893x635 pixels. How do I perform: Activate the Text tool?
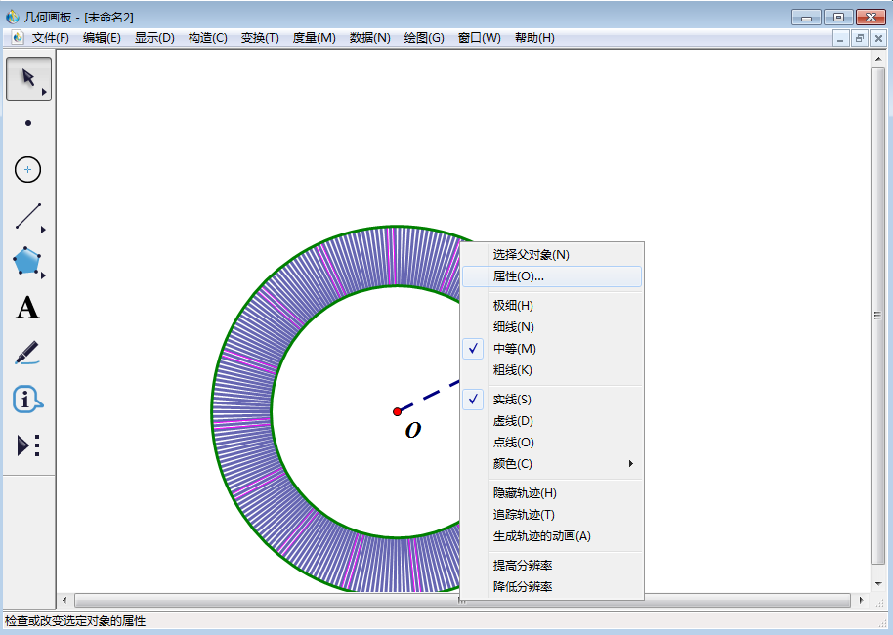tap(27, 309)
